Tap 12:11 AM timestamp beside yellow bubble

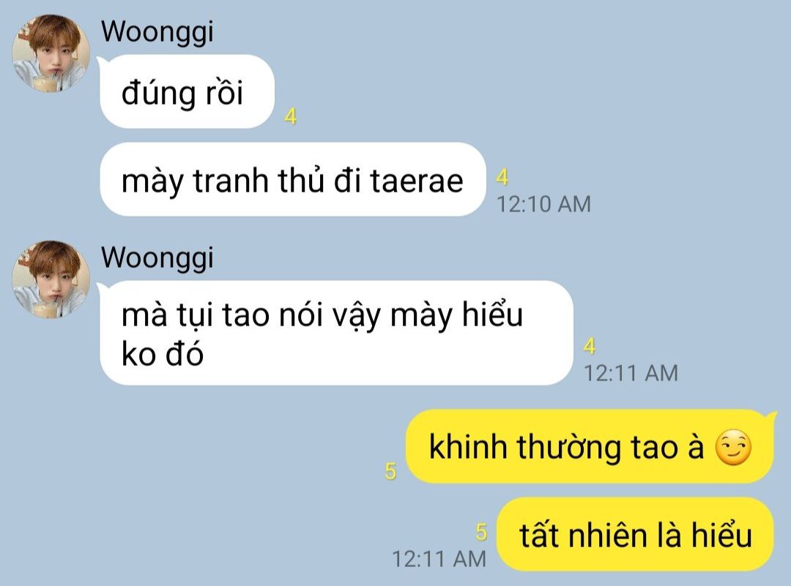439,559
